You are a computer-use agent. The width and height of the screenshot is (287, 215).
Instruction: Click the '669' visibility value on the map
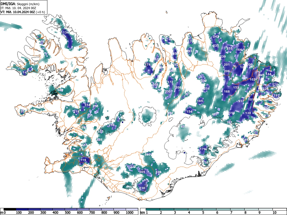148,155
